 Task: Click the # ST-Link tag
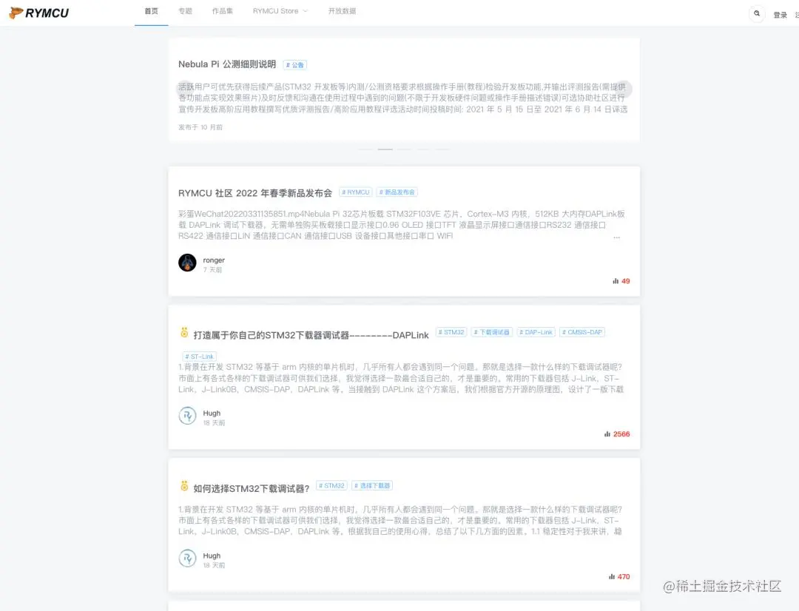tap(199, 357)
